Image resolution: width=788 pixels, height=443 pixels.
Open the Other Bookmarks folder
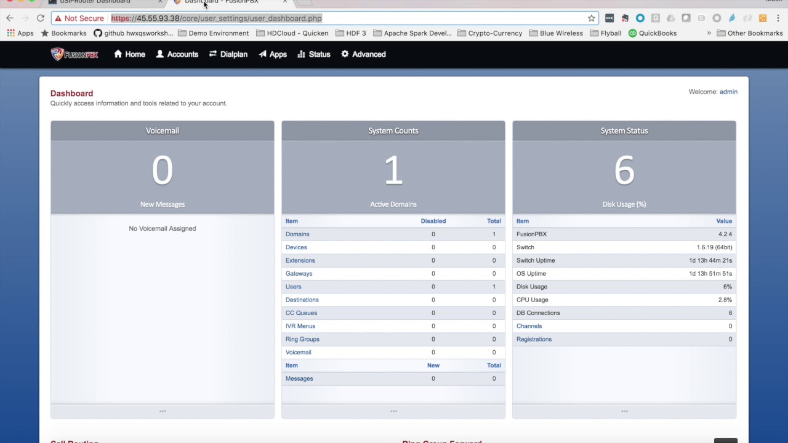(750, 33)
